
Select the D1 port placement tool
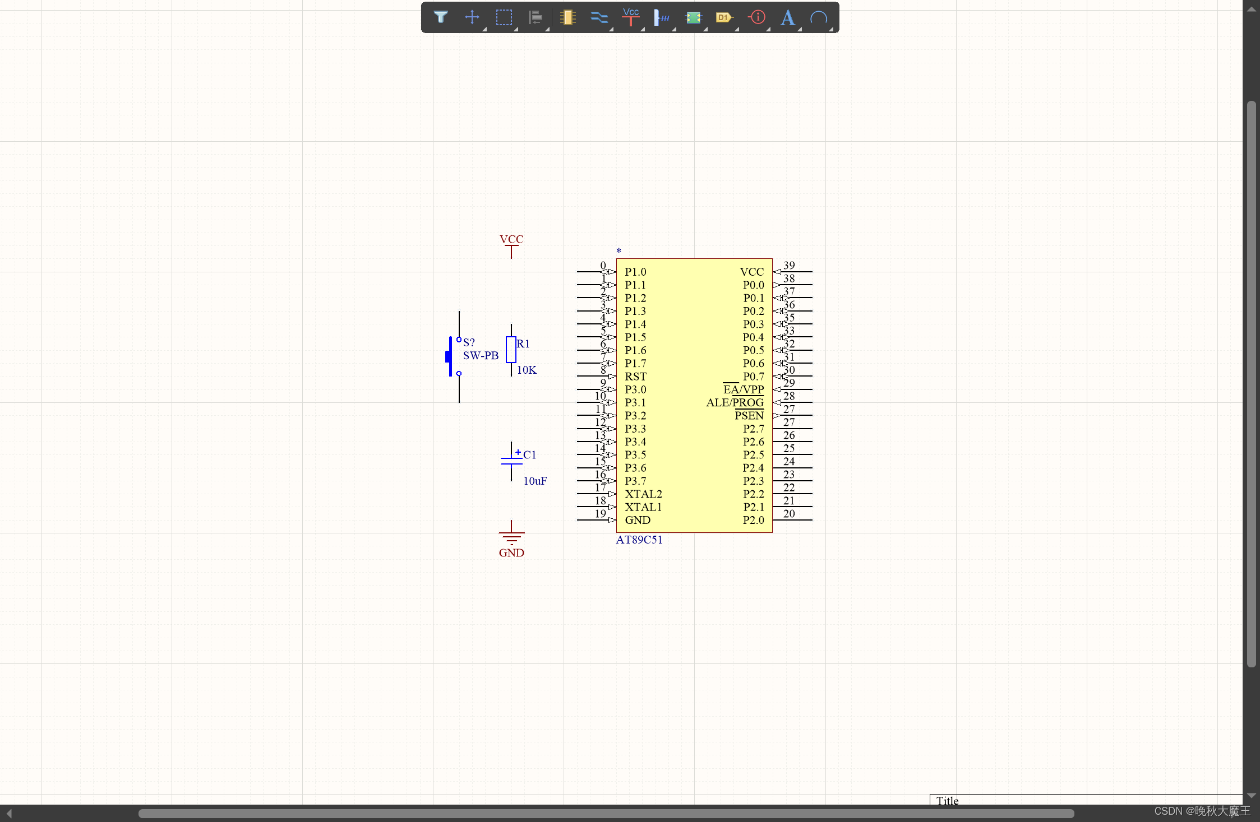pyautogui.click(x=724, y=17)
